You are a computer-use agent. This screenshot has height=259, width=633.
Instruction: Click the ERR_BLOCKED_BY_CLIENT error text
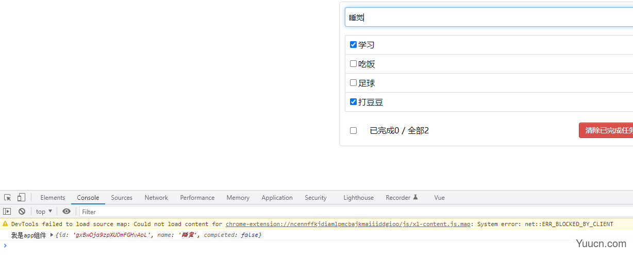point(569,224)
